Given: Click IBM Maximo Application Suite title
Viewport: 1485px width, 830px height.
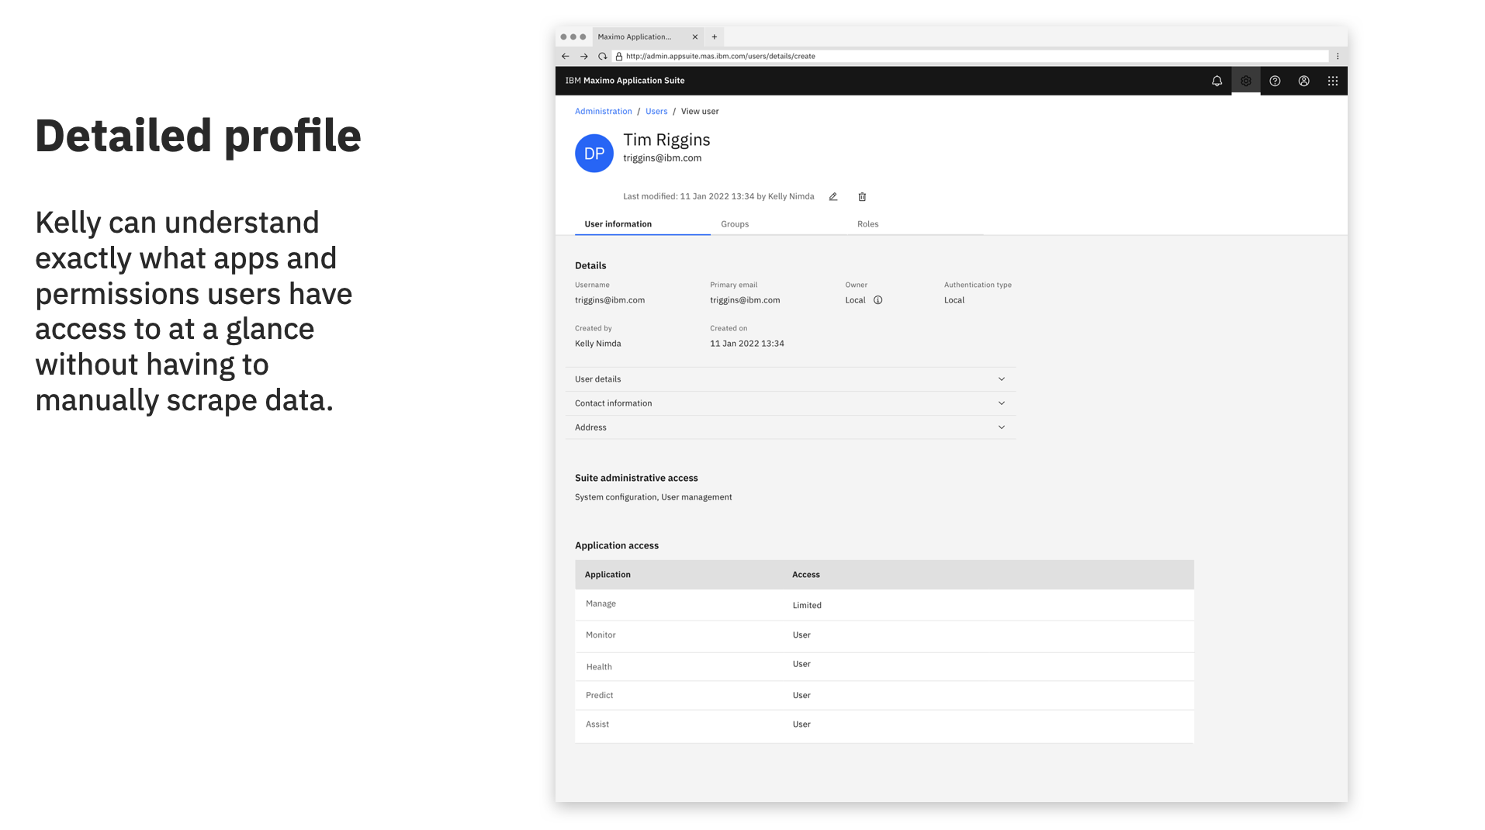Looking at the screenshot, I should 625,81.
